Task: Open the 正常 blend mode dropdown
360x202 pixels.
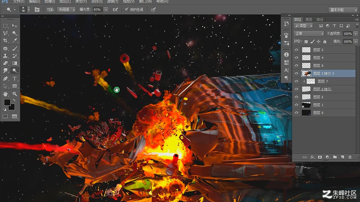Action: click(x=309, y=34)
